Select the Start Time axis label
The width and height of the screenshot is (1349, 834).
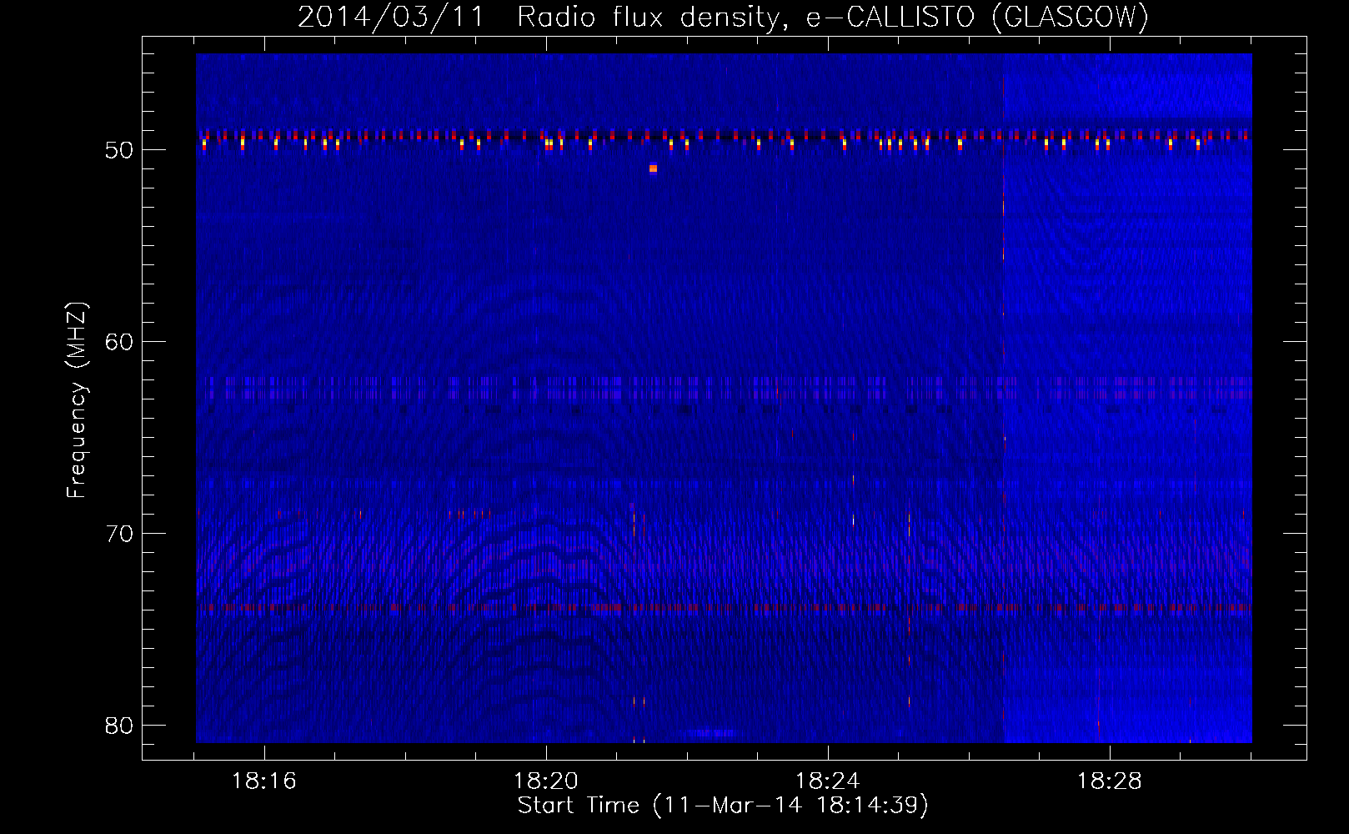click(x=723, y=806)
